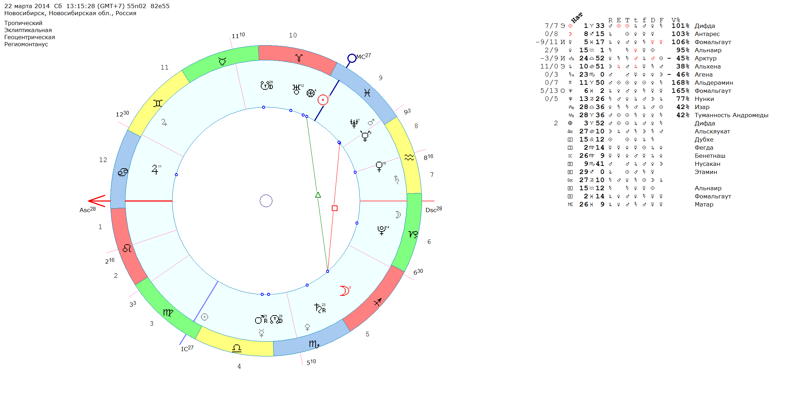Viewport: 811px width, 402px height.
Task: Click the star name 'Антарес'
Action: click(x=707, y=34)
